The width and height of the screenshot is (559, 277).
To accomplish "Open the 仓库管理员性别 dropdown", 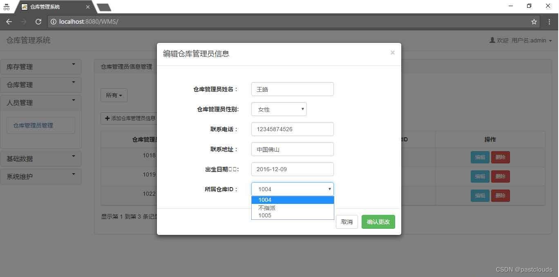I will pos(279,109).
